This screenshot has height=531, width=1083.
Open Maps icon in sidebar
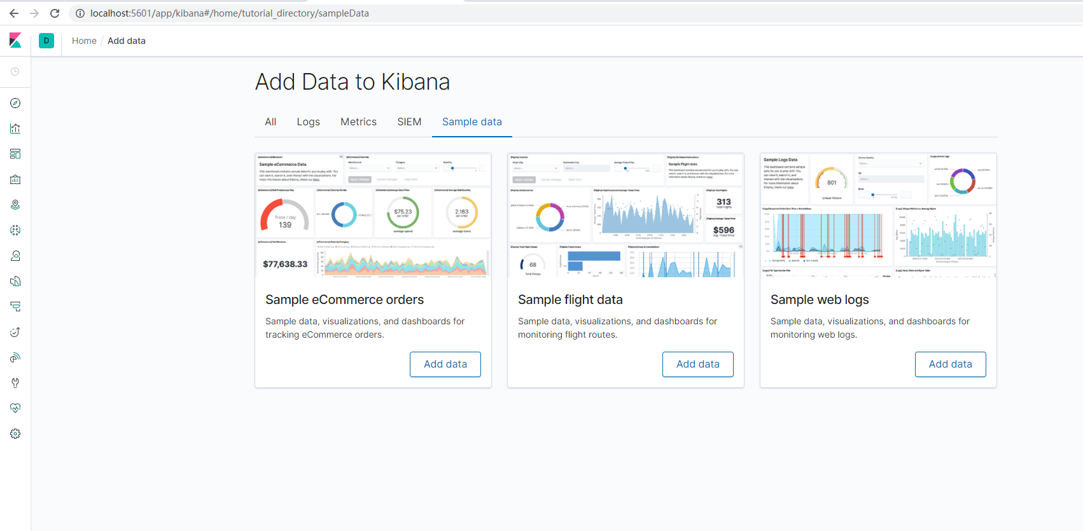click(x=15, y=205)
